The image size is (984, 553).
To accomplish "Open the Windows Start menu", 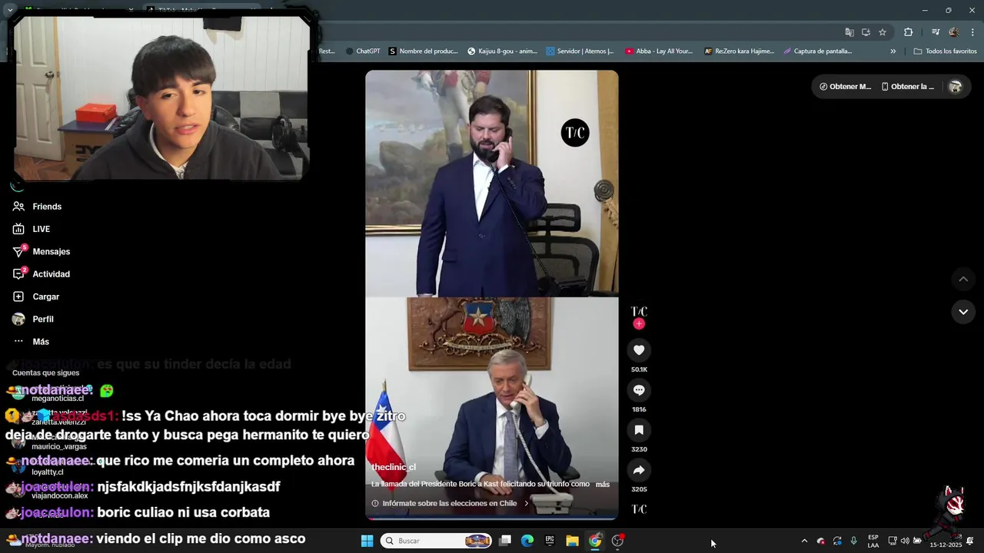I will [x=367, y=541].
